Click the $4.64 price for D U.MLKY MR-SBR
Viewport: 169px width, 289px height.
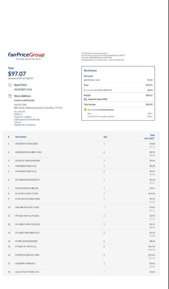click(152, 233)
